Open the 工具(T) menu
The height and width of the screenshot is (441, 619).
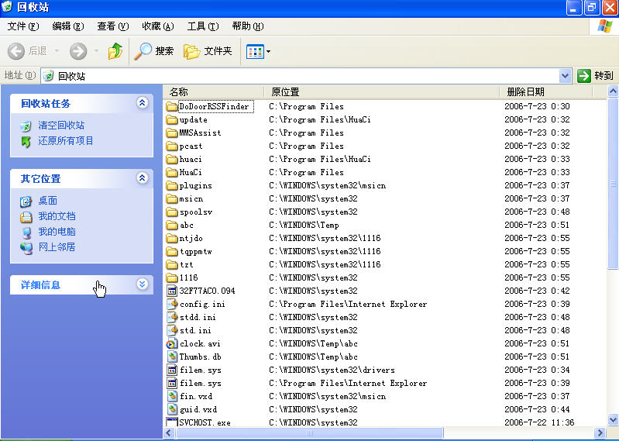pyautogui.click(x=202, y=26)
